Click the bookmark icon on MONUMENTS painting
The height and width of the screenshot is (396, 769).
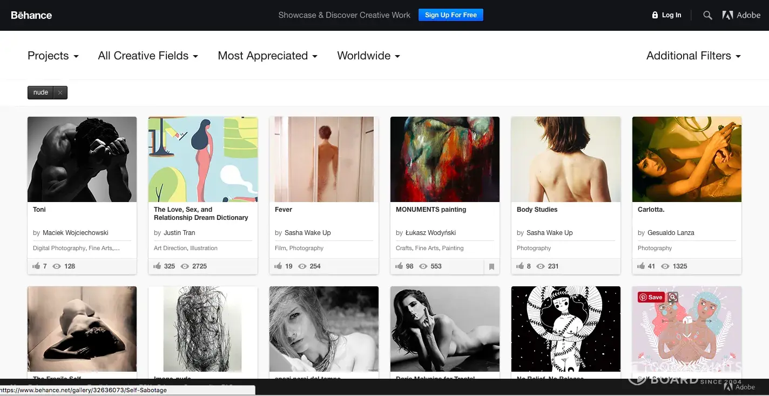tap(491, 266)
